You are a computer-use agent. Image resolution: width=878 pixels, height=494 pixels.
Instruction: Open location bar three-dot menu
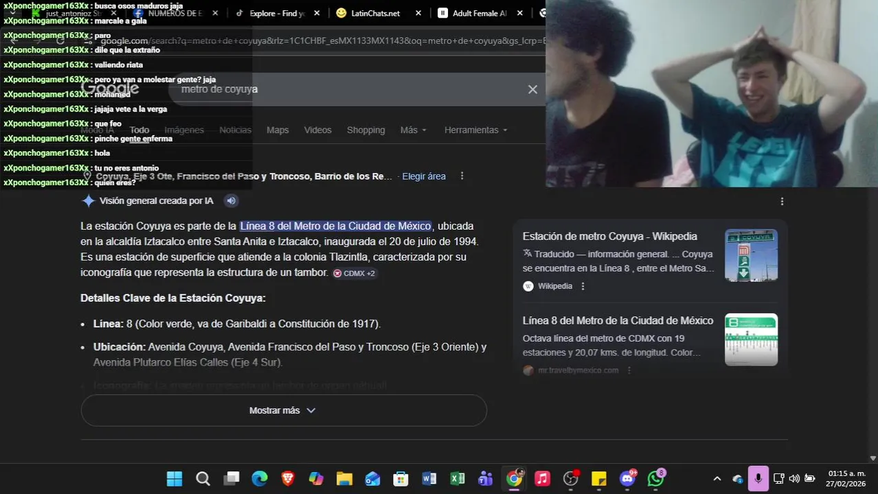(462, 176)
